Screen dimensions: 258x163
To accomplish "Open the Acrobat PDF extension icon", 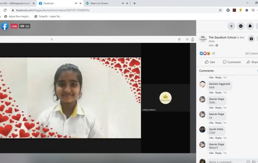I will click(234, 10).
